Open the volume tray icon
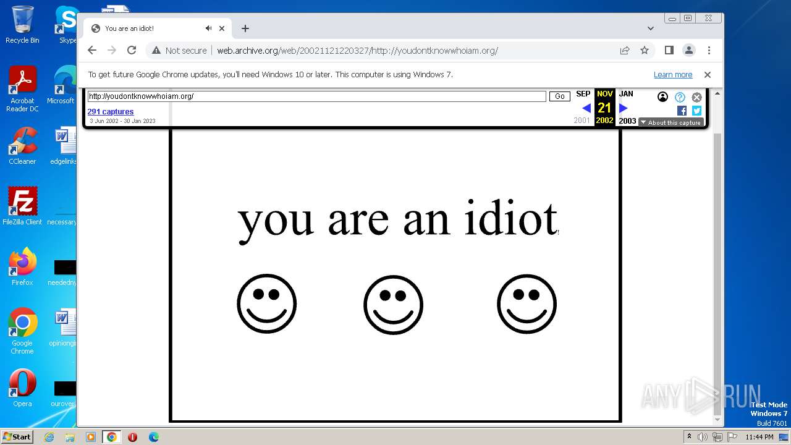 [x=703, y=437]
